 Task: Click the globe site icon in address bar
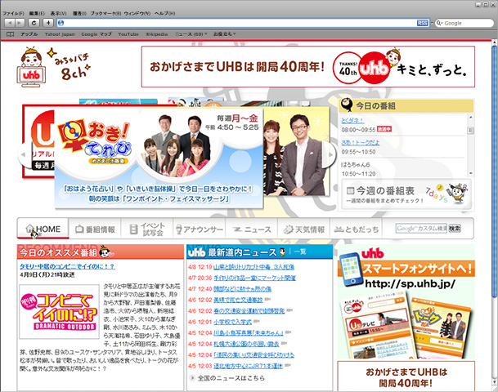pos(61,23)
